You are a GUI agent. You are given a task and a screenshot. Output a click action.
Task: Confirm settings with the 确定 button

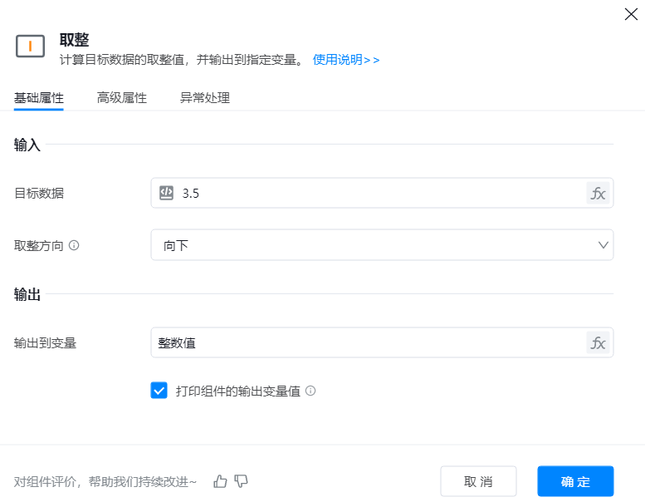(575, 482)
